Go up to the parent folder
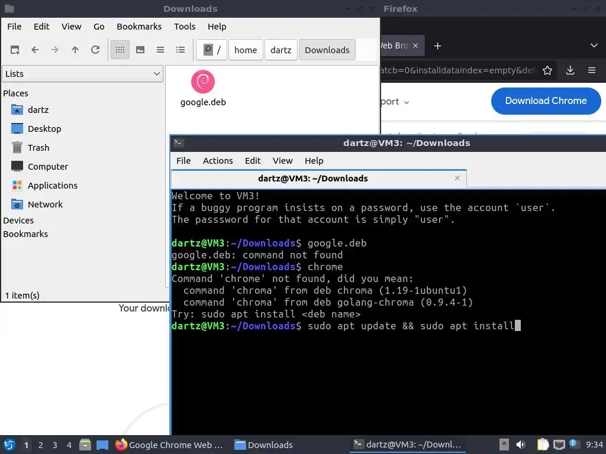The image size is (606, 454). (75, 50)
